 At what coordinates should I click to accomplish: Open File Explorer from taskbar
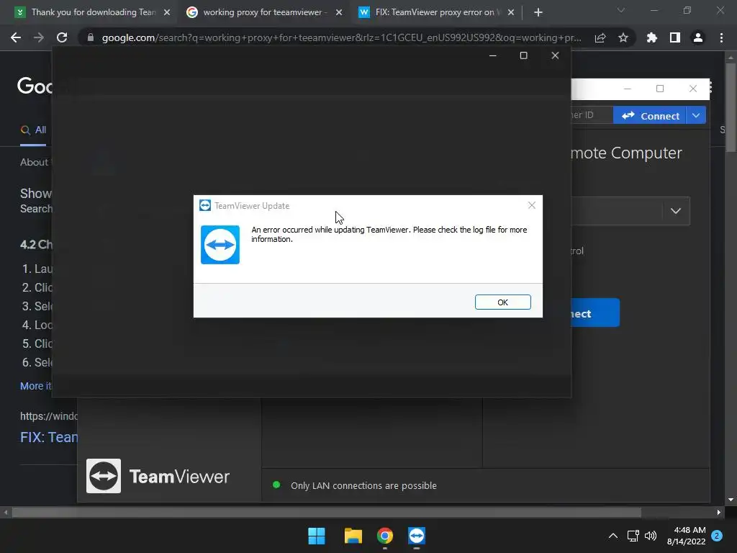click(x=353, y=536)
